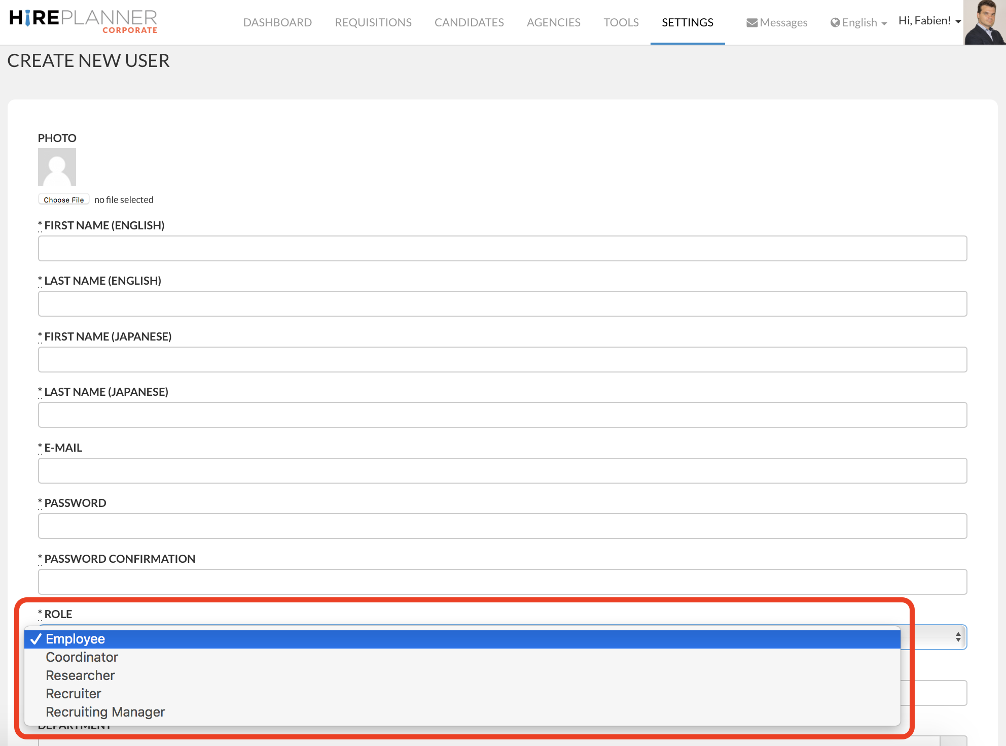This screenshot has width=1006, height=746.
Task: Click Fabien's profile photo avatar
Action: [x=984, y=22]
